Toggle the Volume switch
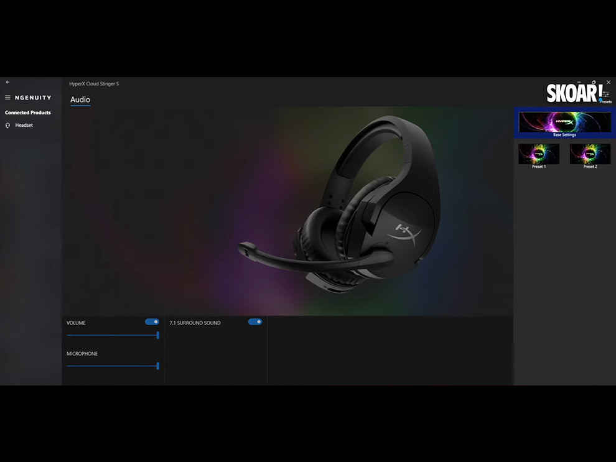 click(x=152, y=322)
